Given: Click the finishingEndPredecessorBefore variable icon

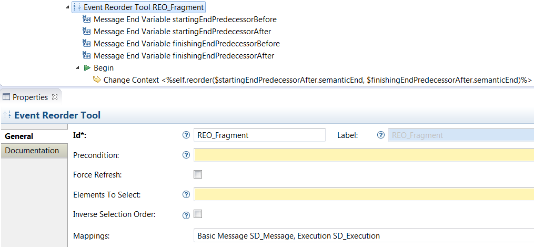Looking at the screenshot, I should [87, 44].
